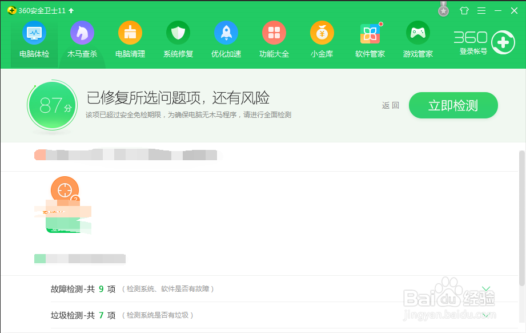The width and height of the screenshot is (526, 333).
Task: Click the medal icon in title bar
Action: tap(444, 9)
